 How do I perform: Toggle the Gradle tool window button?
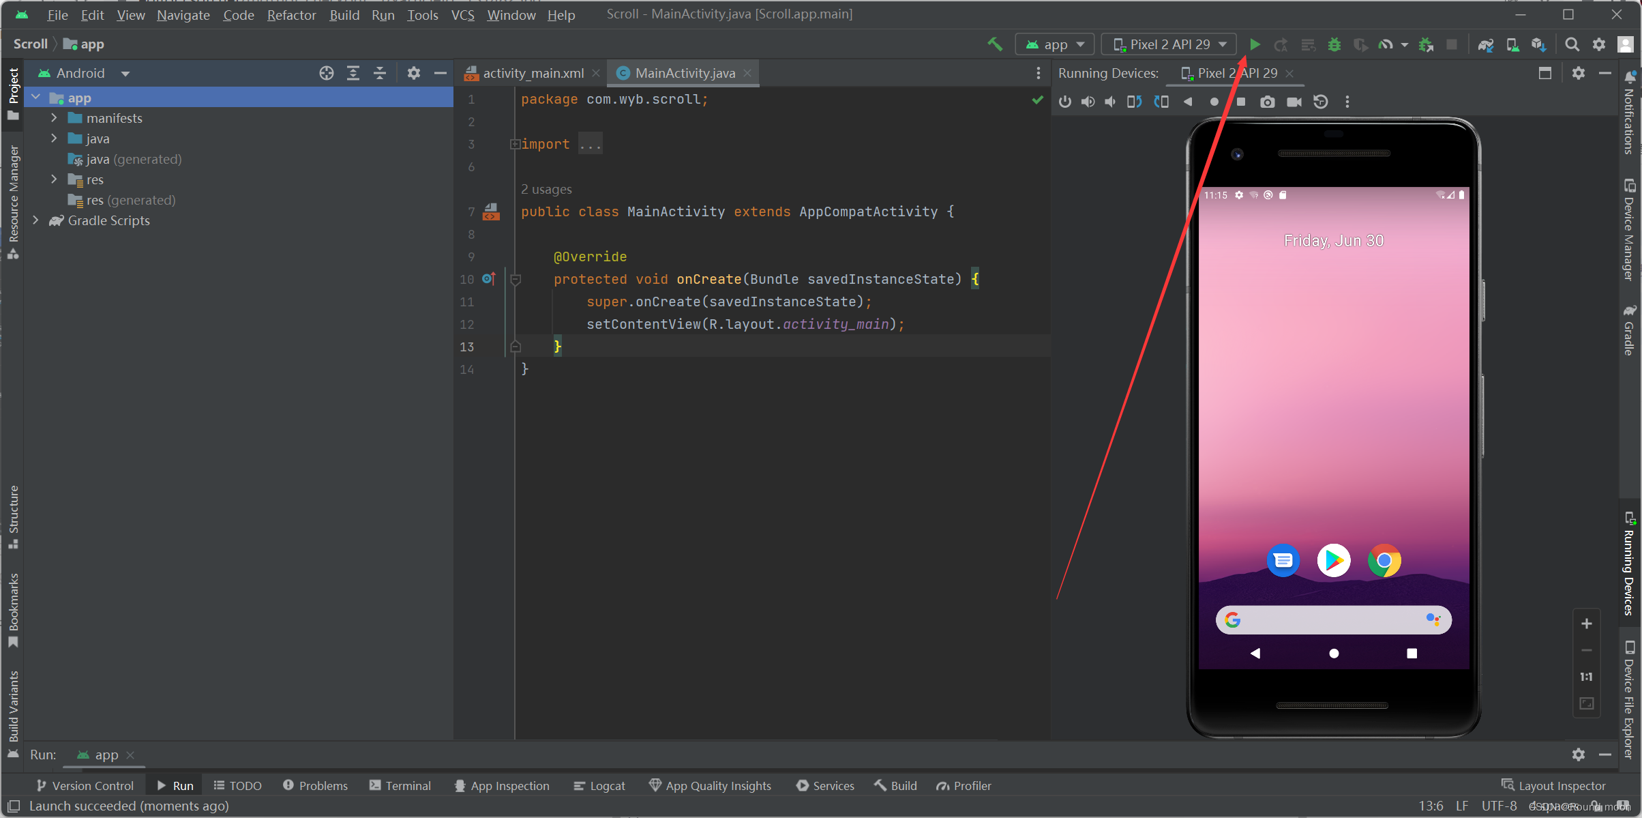coord(1630,330)
